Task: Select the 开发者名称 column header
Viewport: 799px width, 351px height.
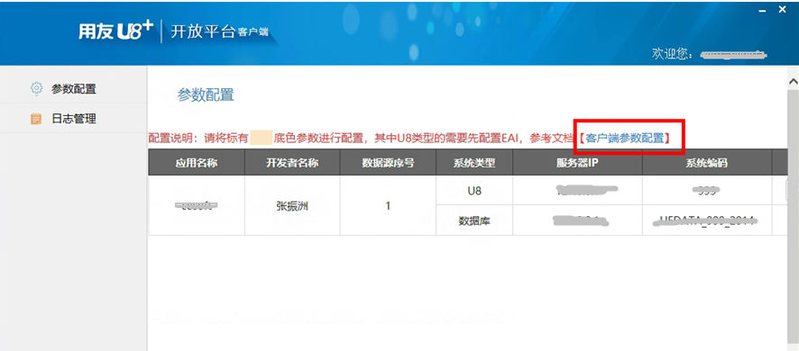Action: pyautogui.click(x=292, y=163)
